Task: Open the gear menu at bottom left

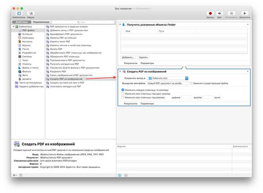Action: point(15,175)
